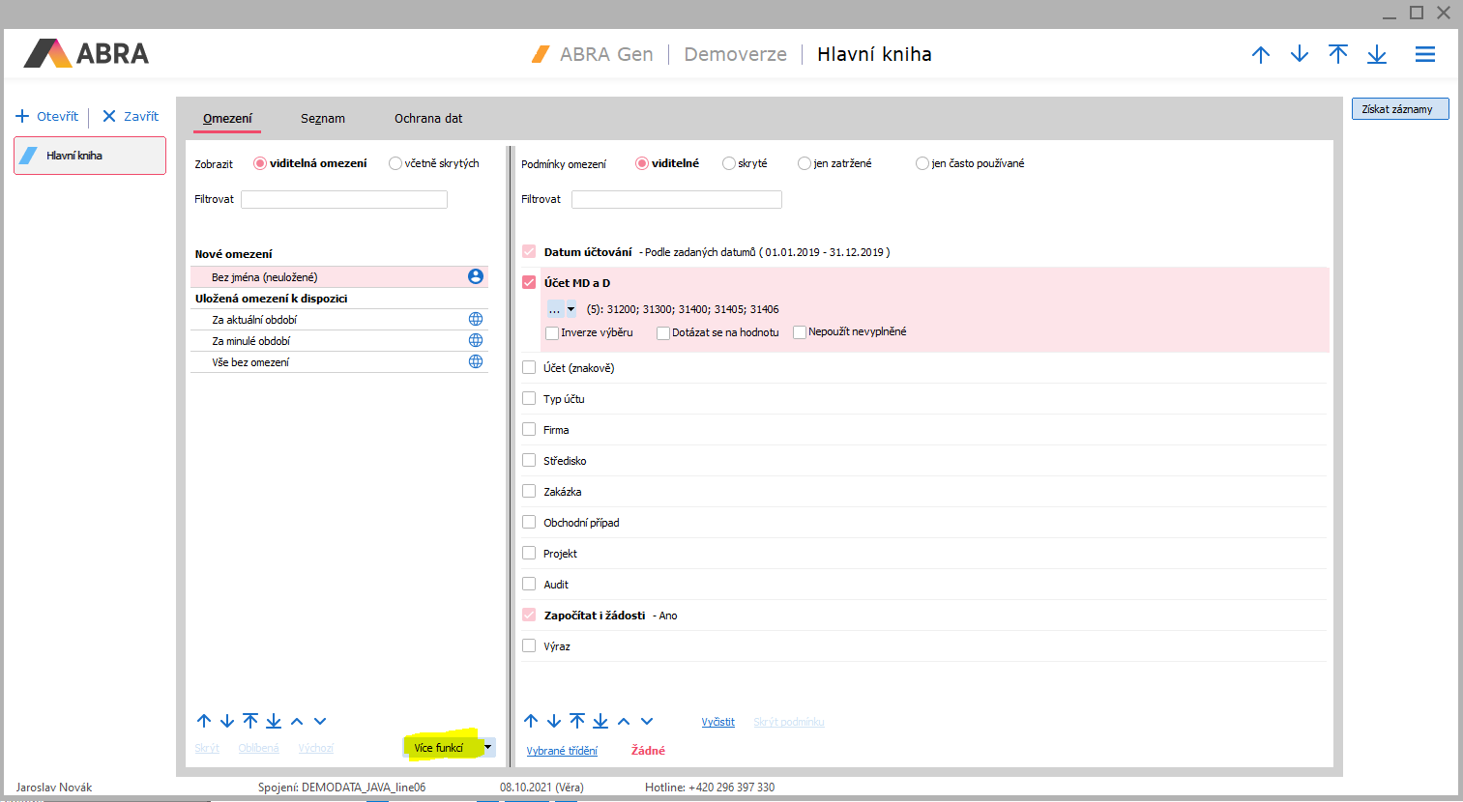Viewport: 1463px width, 802px height.
Task: Jump to first record using header arrow
Action: pyautogui.click(x=1338, y=55)
